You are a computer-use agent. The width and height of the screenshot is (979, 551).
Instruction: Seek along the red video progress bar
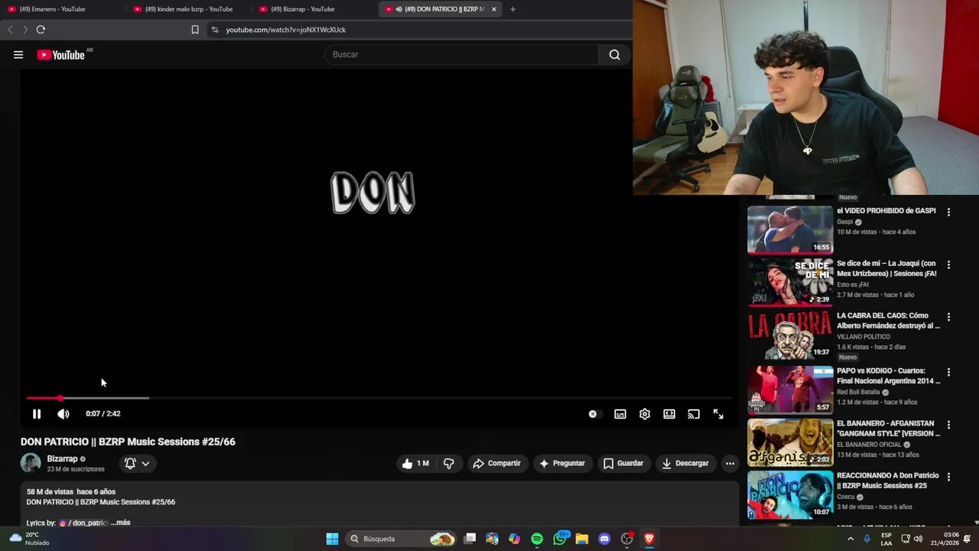pos(378,398)
